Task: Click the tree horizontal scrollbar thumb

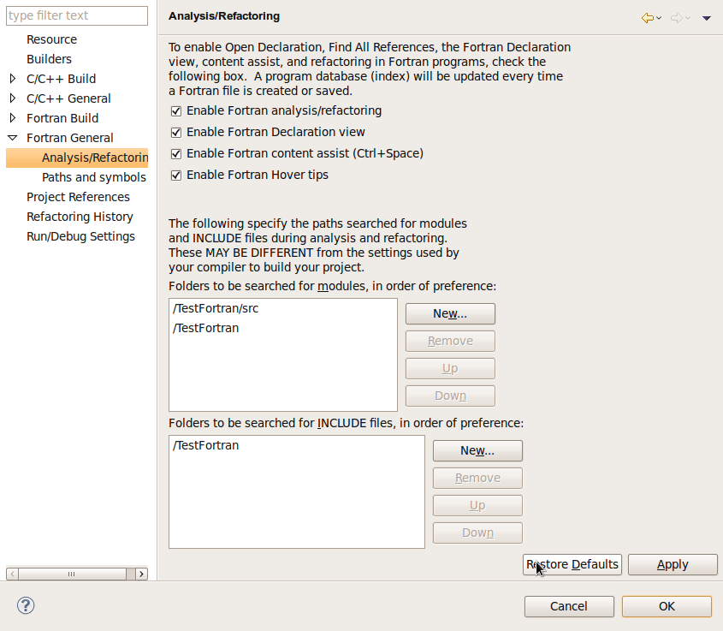Action: coord(72,574)
